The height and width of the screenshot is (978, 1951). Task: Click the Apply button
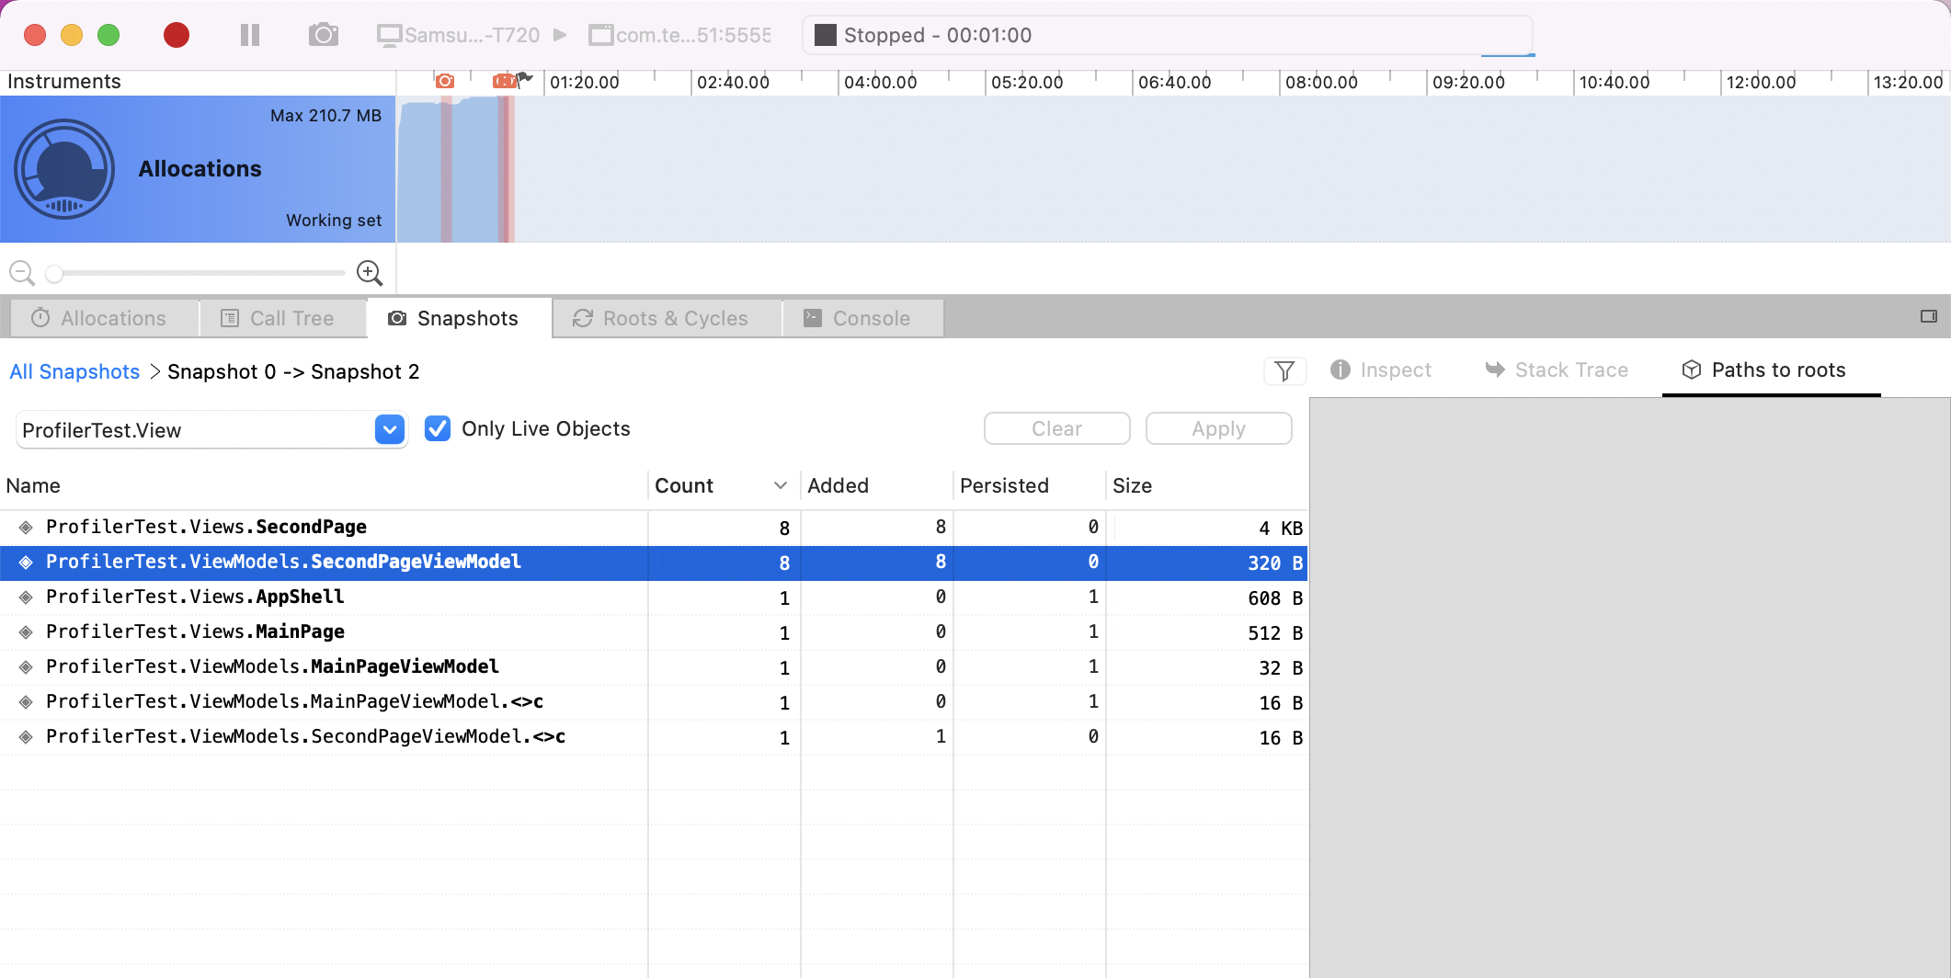[1218, 428]
